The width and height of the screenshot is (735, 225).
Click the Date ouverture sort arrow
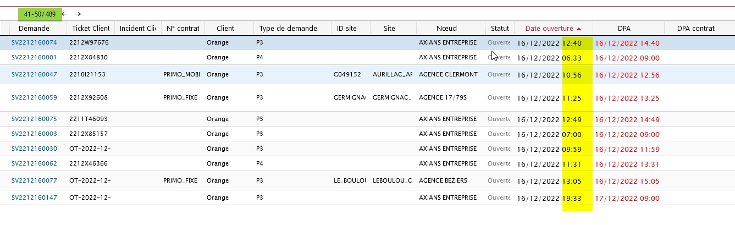pos(579,29)
